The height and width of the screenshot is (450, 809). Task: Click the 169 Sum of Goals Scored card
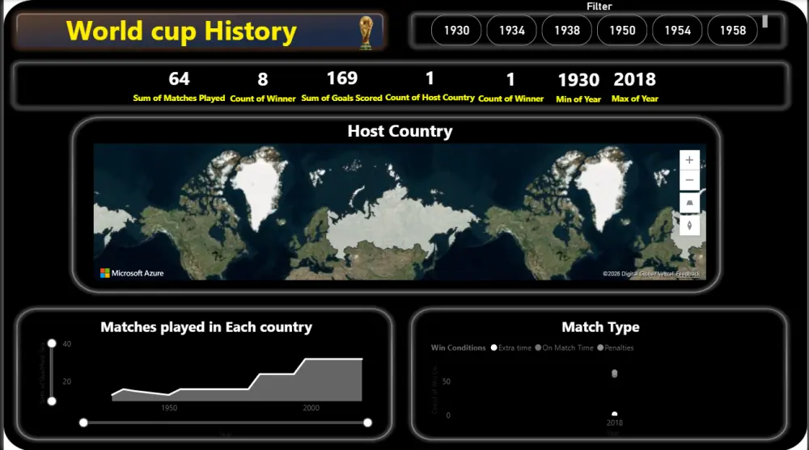coord(341,86)
